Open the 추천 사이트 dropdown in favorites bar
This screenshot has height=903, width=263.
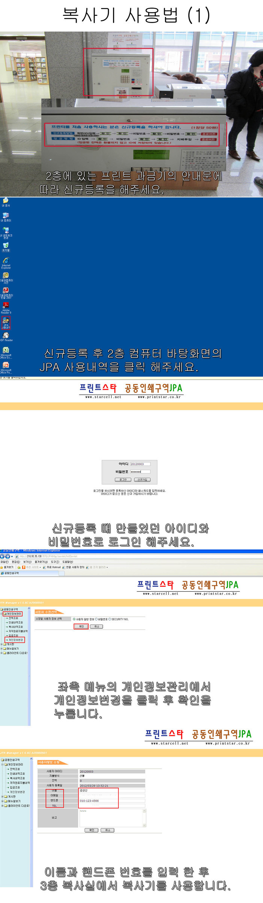click(x=32, y=567)
